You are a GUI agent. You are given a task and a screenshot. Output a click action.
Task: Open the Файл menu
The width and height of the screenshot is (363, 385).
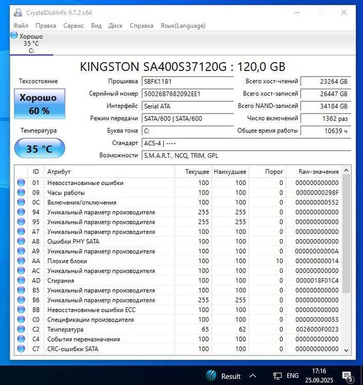[x=21, y=25]
